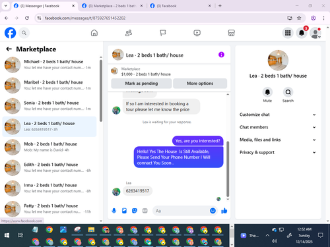
Task: Open the Facebook search magnifier
Action: coord(24,33)
